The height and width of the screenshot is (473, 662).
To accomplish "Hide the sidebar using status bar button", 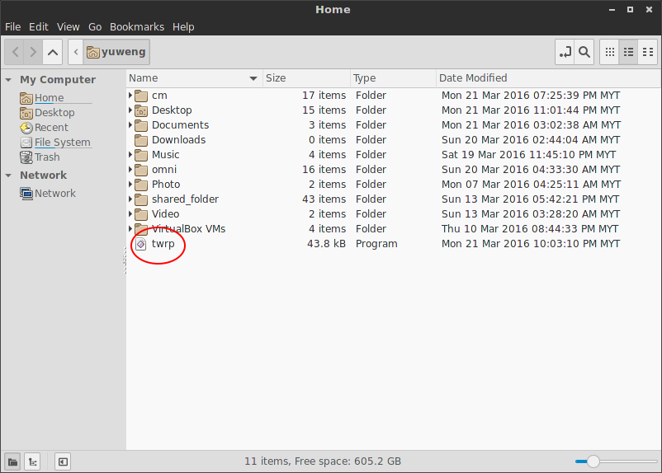I will point(63,462).
